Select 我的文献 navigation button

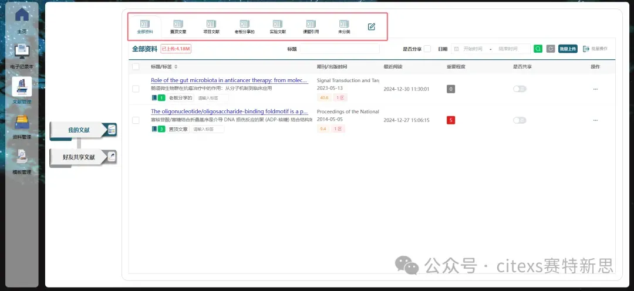pyautogui.click(x=83, y=130)
